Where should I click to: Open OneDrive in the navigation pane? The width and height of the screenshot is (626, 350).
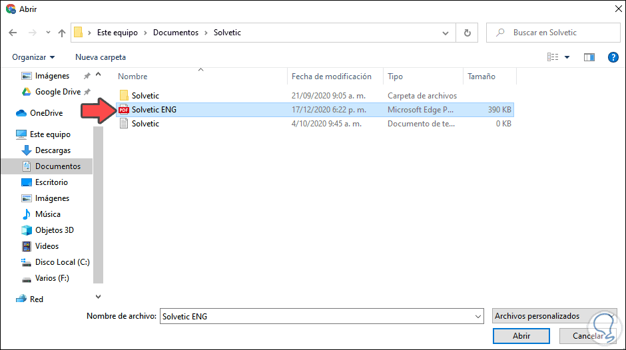coord(45,113)
